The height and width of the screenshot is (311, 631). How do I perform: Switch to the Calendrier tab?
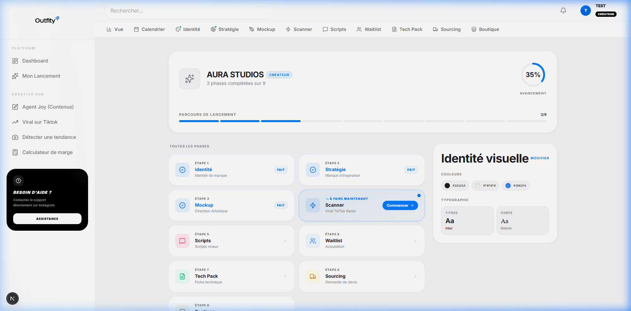(x=149, y=29)
